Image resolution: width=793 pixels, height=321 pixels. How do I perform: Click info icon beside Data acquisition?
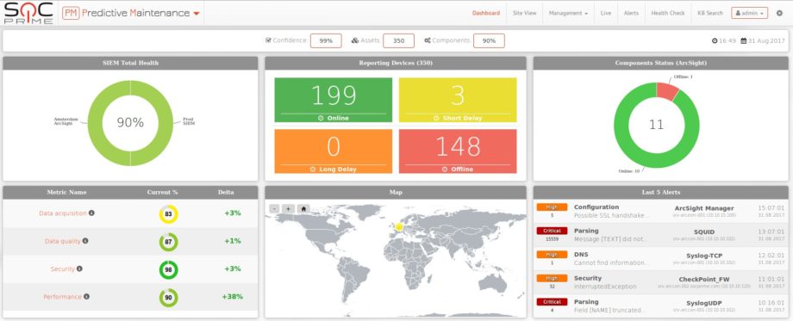tap(91, 213)
